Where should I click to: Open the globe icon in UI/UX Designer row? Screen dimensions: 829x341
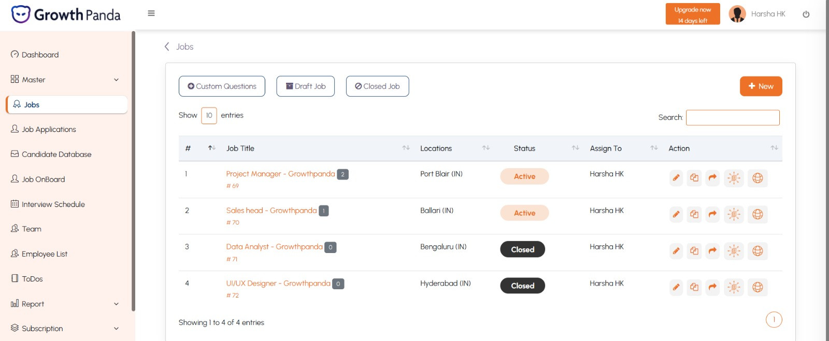point(757,287)
